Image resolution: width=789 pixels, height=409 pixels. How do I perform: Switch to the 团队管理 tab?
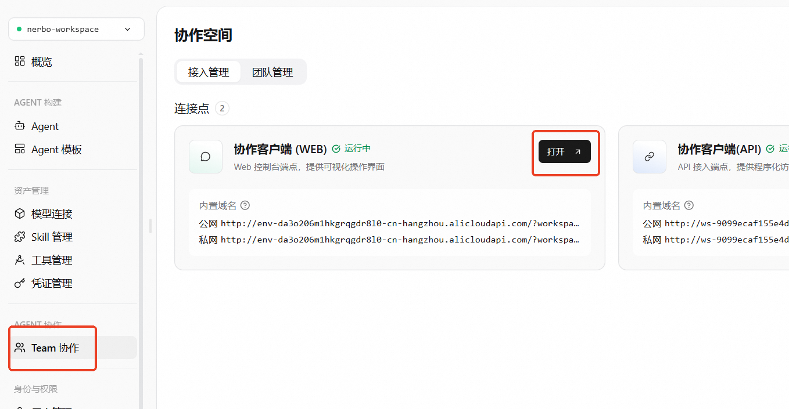point(272,72)
